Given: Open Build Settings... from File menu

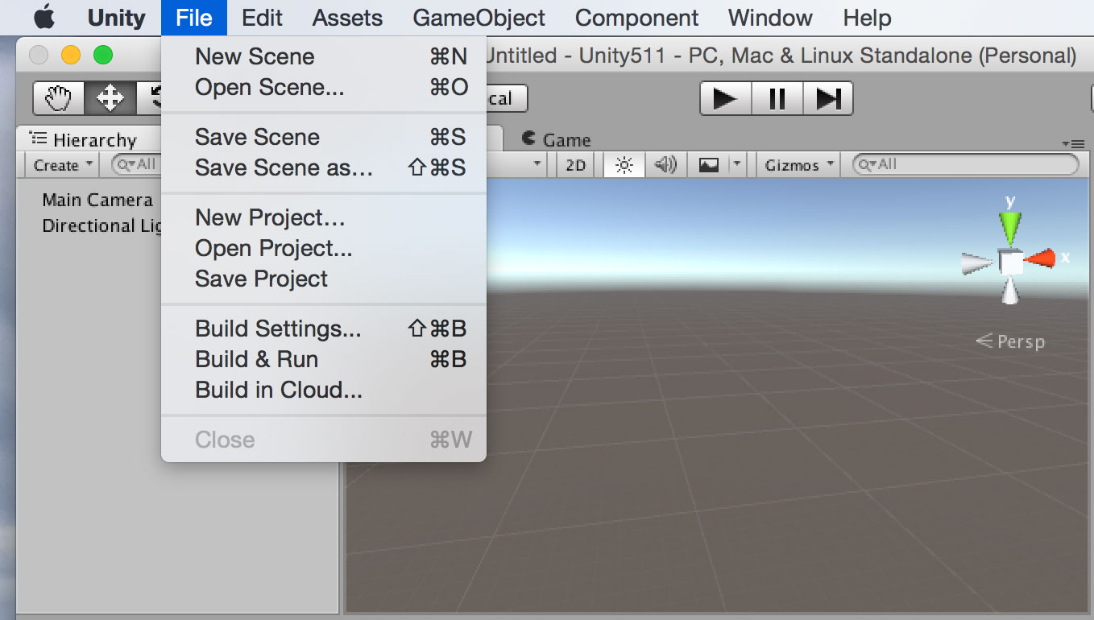Looking at the screenshot, I should click(324, 329).
